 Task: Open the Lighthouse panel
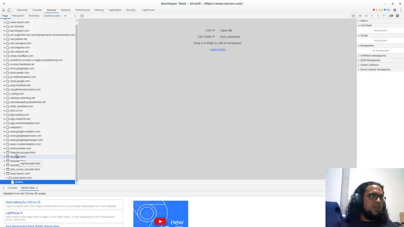click(x=148, y=10)
